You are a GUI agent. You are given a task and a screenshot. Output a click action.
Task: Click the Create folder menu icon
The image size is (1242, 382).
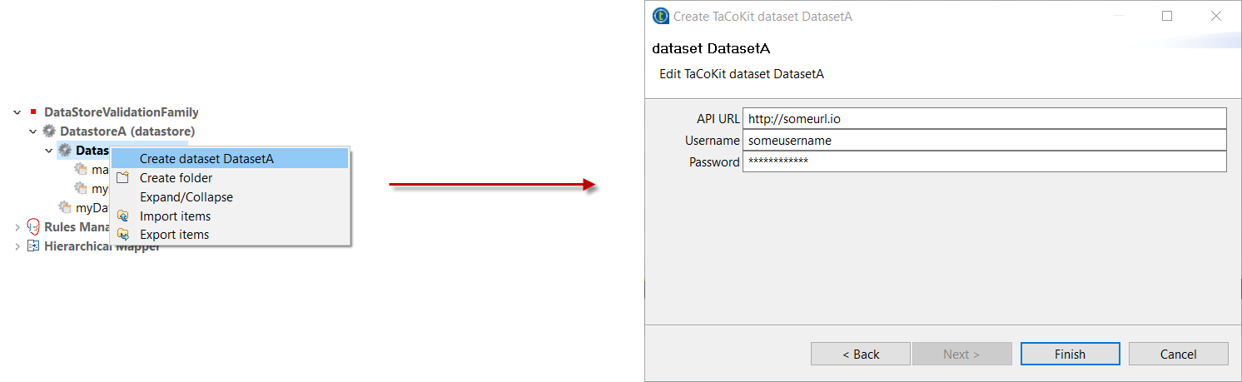123,177
